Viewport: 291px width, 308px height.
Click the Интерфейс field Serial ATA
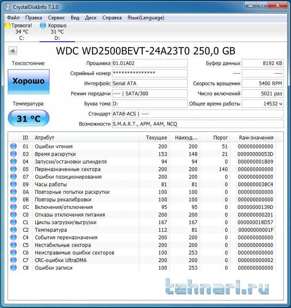pos(150,83)
